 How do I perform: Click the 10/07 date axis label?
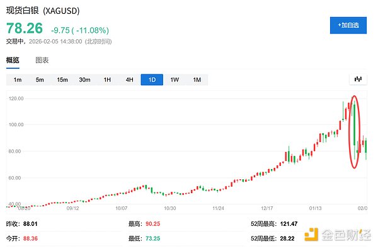tap(121, 208)
